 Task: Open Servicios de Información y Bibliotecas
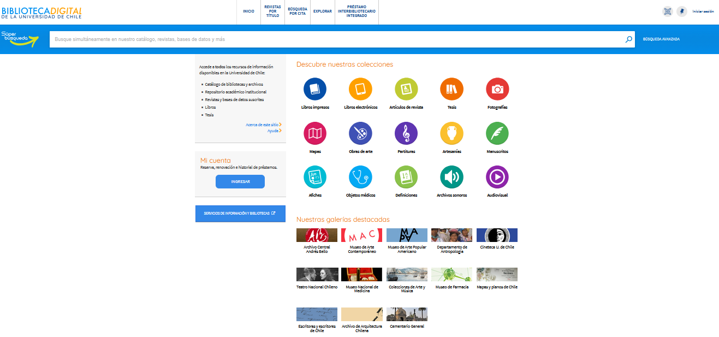(240, 214)
